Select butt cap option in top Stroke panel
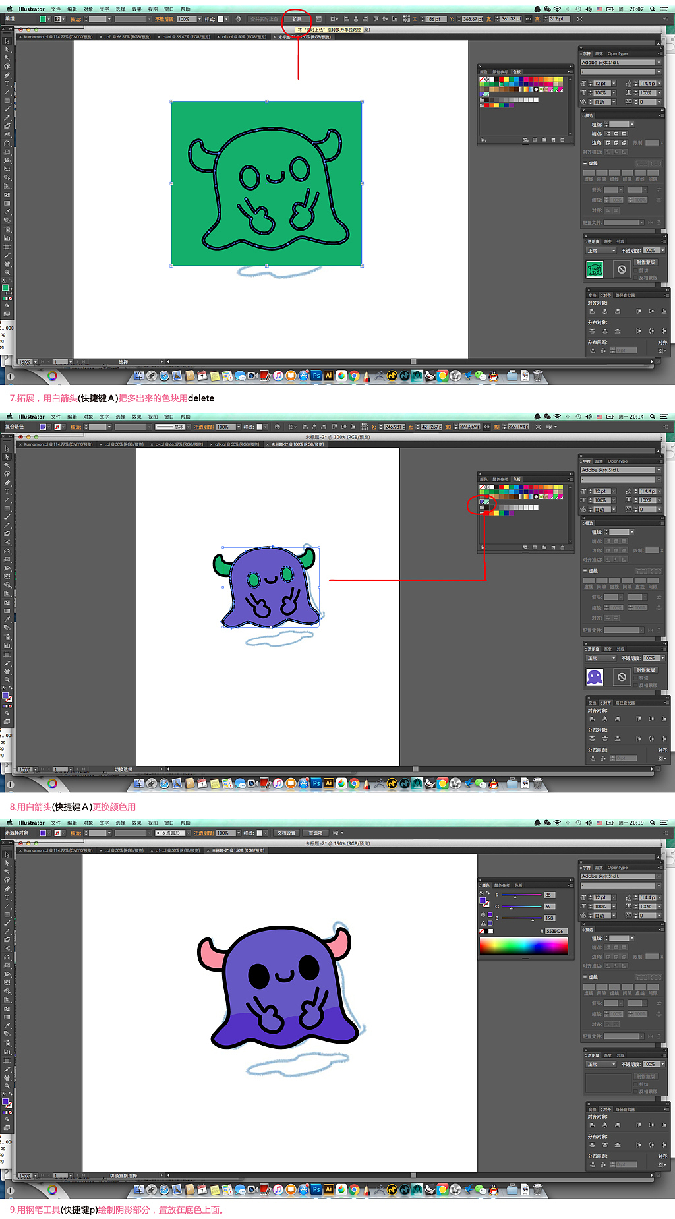 click(608, 133)
